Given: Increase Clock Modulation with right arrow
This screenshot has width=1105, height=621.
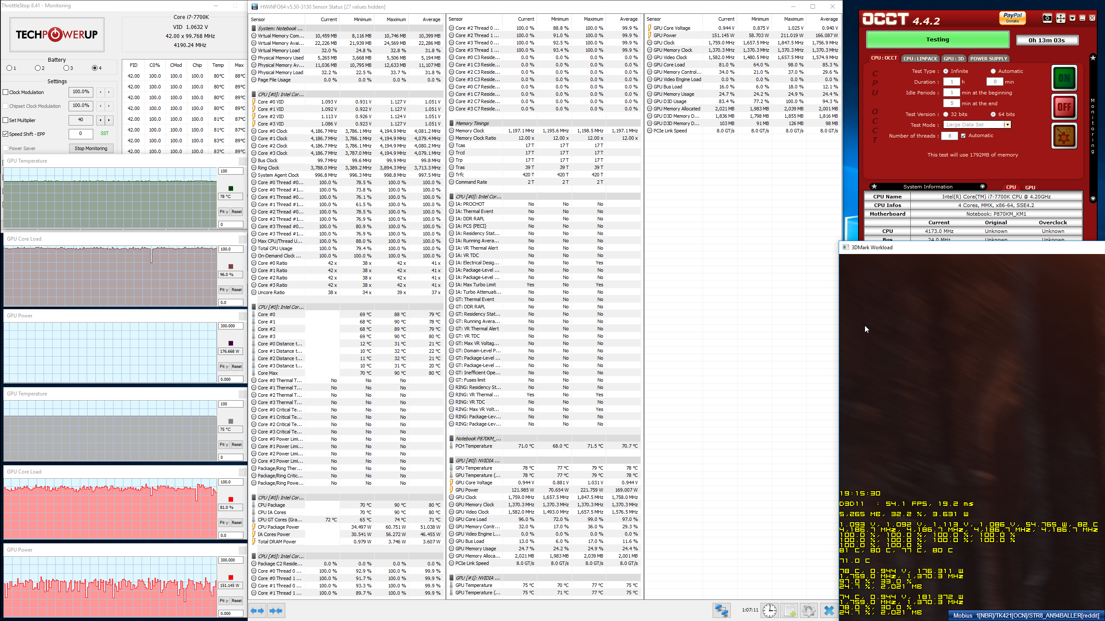Looking at the screenshot, I should point(109,92).
